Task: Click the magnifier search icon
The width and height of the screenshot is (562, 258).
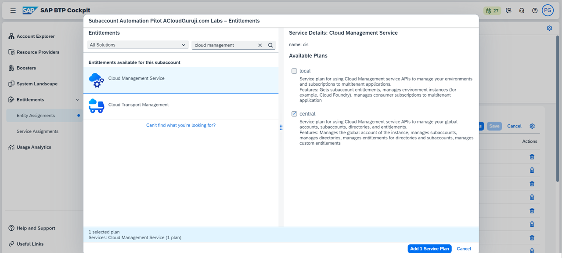Action: click(x=270, y=45)
